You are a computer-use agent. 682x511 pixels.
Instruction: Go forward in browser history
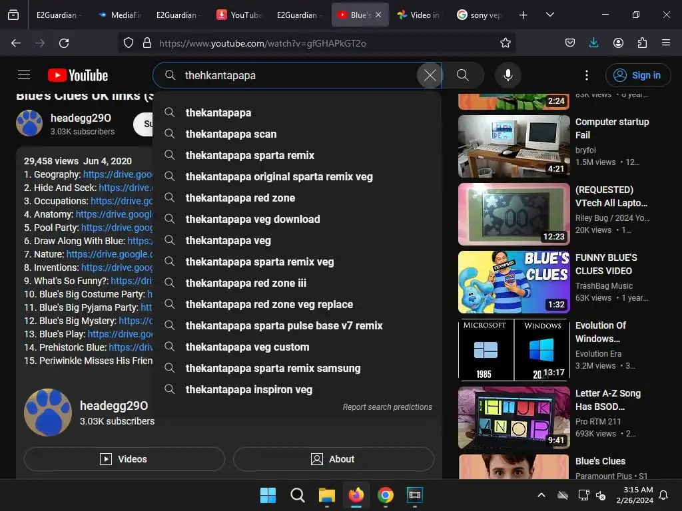click(x=40, y=43)
